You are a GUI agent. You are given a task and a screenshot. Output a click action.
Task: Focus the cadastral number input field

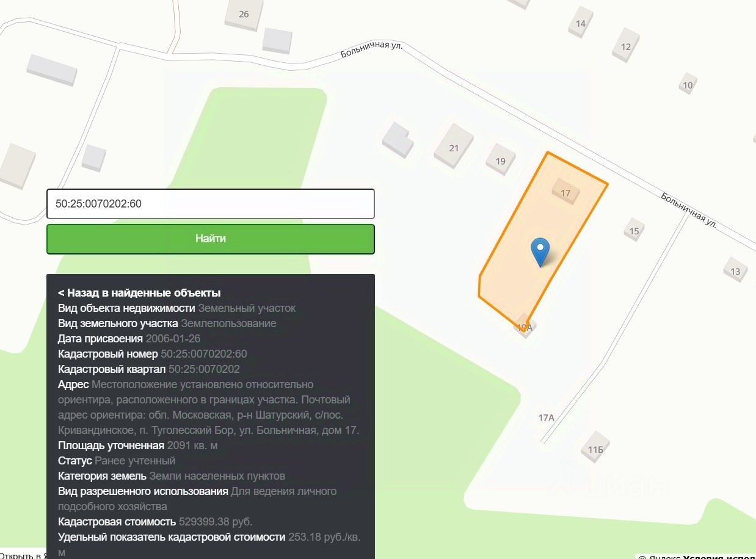click(211, 204)
